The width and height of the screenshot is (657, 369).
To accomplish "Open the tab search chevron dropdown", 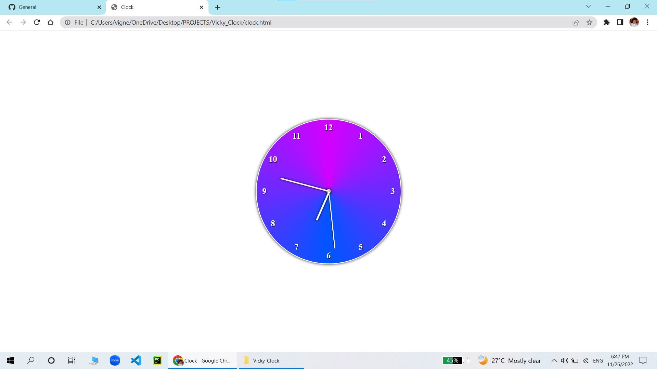I will (x=588, y=6).
